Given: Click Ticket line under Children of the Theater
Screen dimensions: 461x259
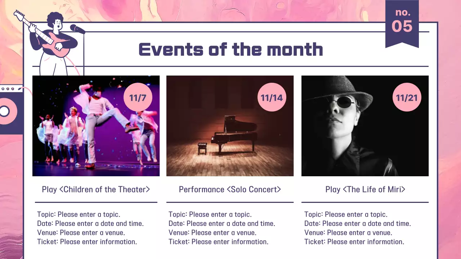Looking at the screenshot, I should pos(87,242).
